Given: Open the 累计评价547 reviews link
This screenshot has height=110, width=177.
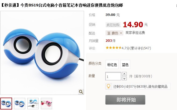Looking at the screenshot, I should click(x=141, y=48).
